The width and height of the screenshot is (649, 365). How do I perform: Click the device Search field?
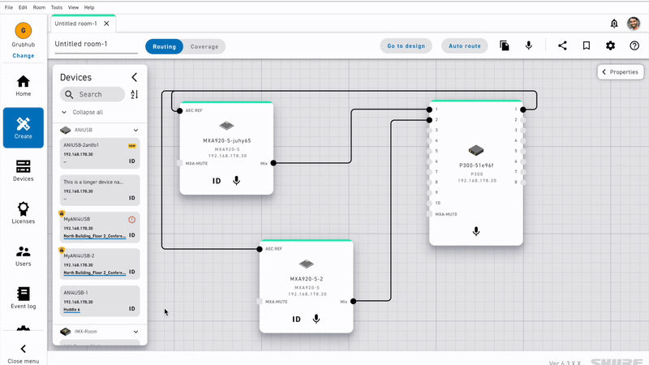coord(92,94)
